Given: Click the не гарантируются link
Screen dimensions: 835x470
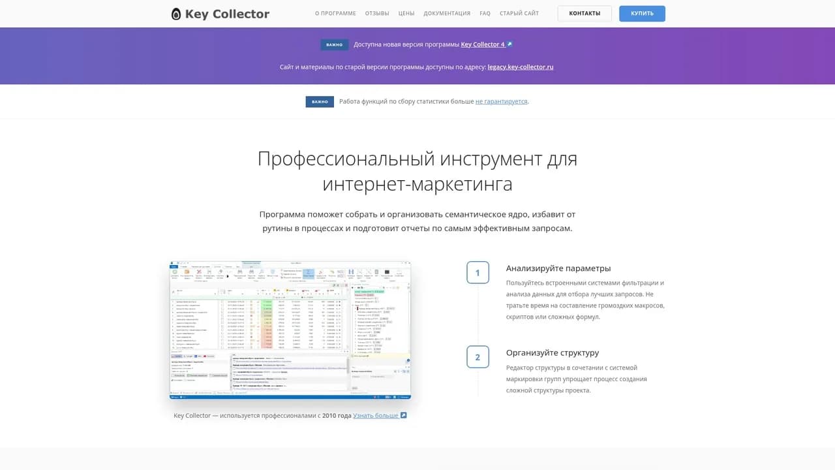Looking at the screenshot, I should 501,101.
